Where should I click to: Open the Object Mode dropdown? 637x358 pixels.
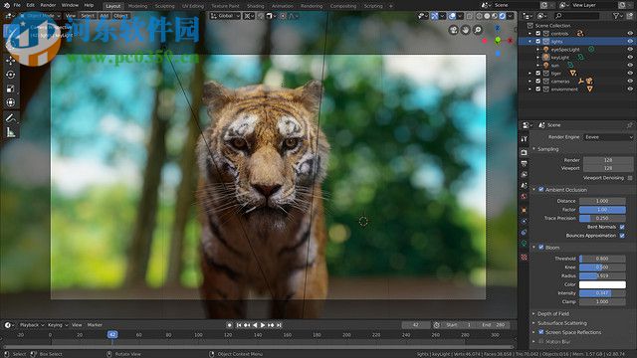coord(40,16)
